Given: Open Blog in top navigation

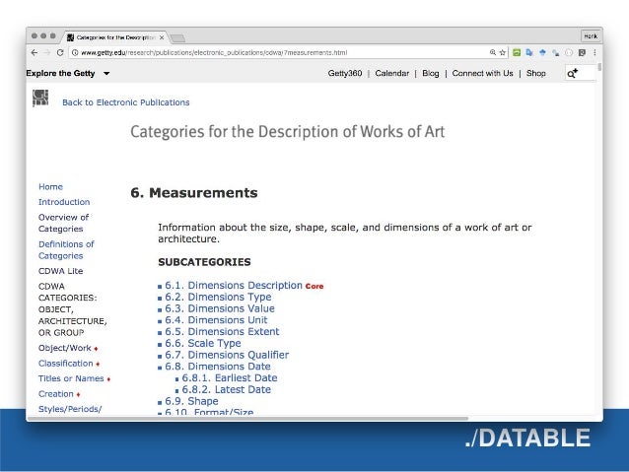Looking at the screenshot, I should point(431,73).
